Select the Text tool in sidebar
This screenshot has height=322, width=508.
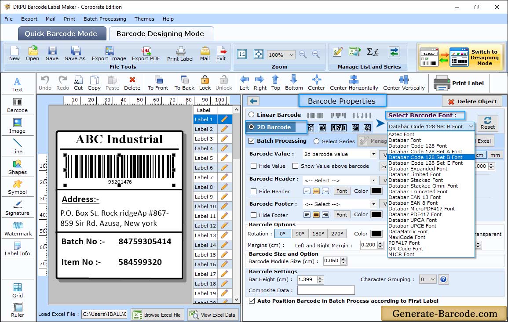coord(18,85)
